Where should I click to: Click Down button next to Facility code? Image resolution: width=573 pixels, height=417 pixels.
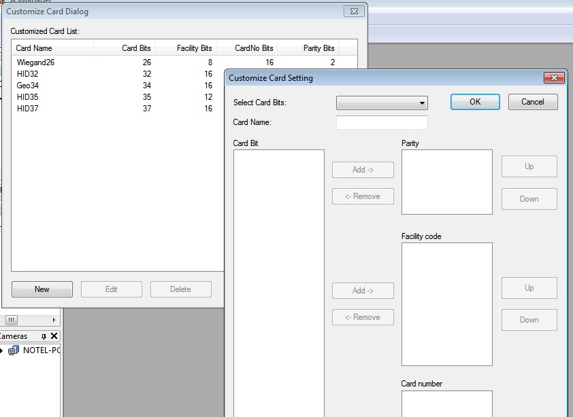(529, 320)
